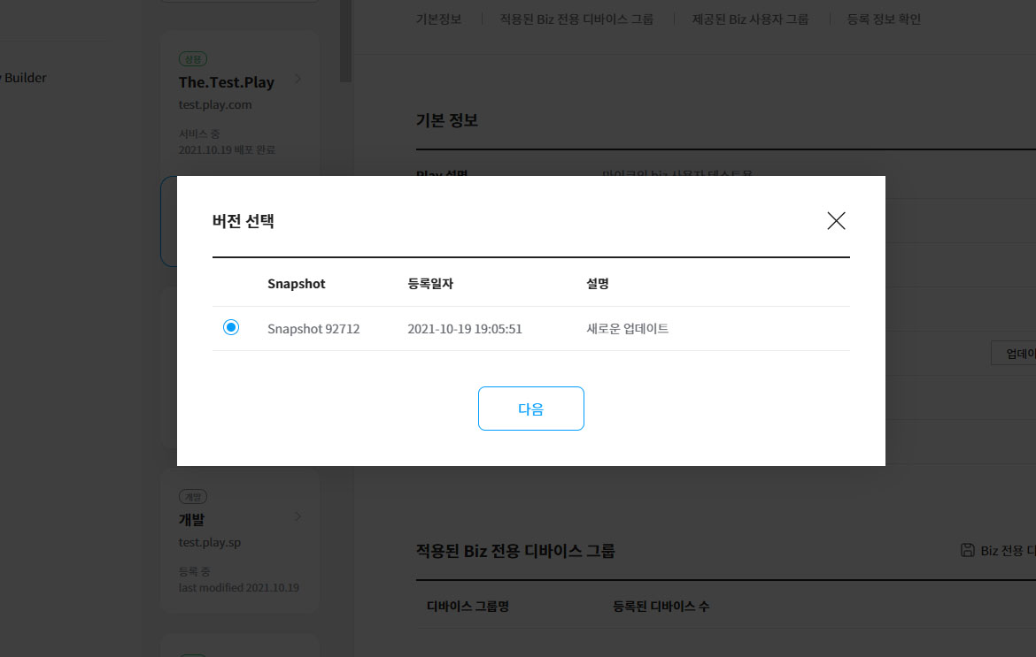
Task: Click the save icon beside Biz 전용
Action: [968, 550]
